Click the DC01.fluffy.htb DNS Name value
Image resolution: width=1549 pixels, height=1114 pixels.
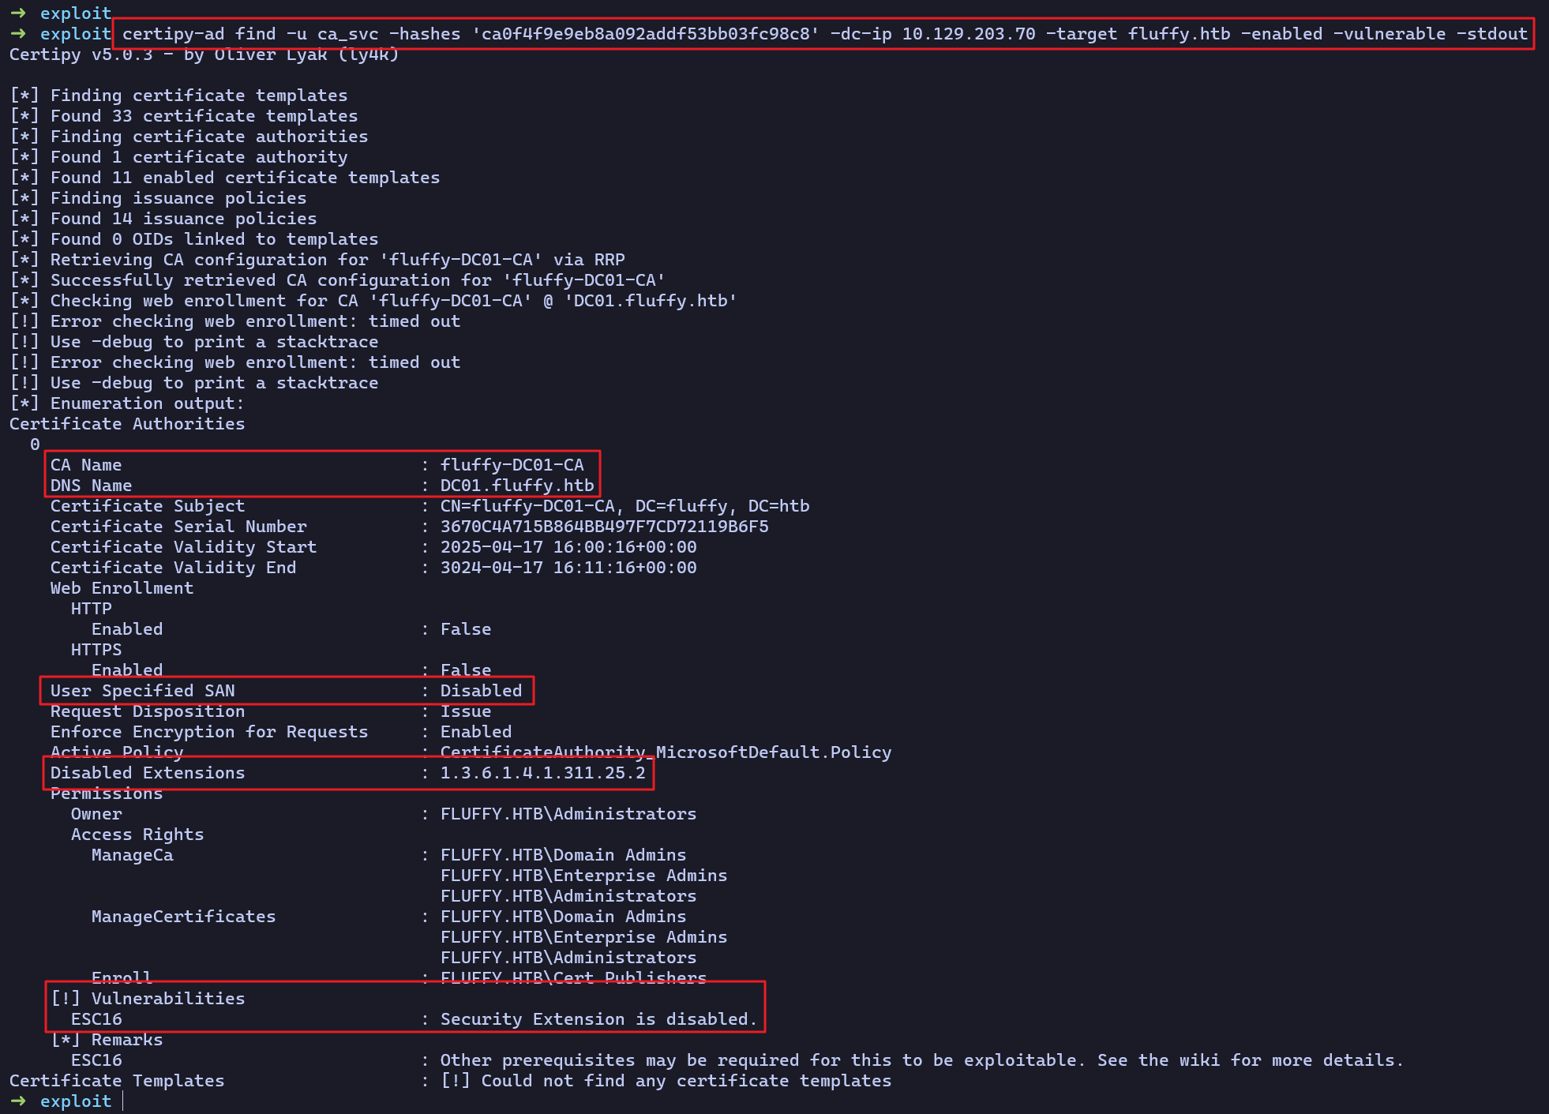click(x=516, y=485)
